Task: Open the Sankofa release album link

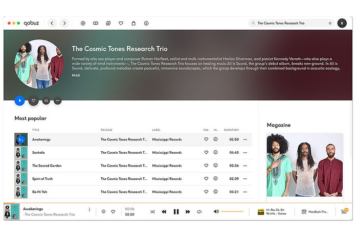Action: tap(124, 152)
